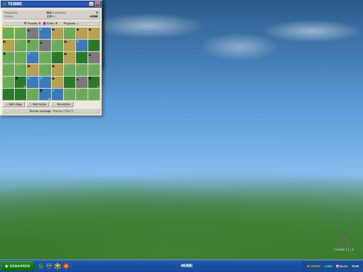This screenshot has width=363, height=272.
Task: Click the Batir temple button
Action: (38, 104)
